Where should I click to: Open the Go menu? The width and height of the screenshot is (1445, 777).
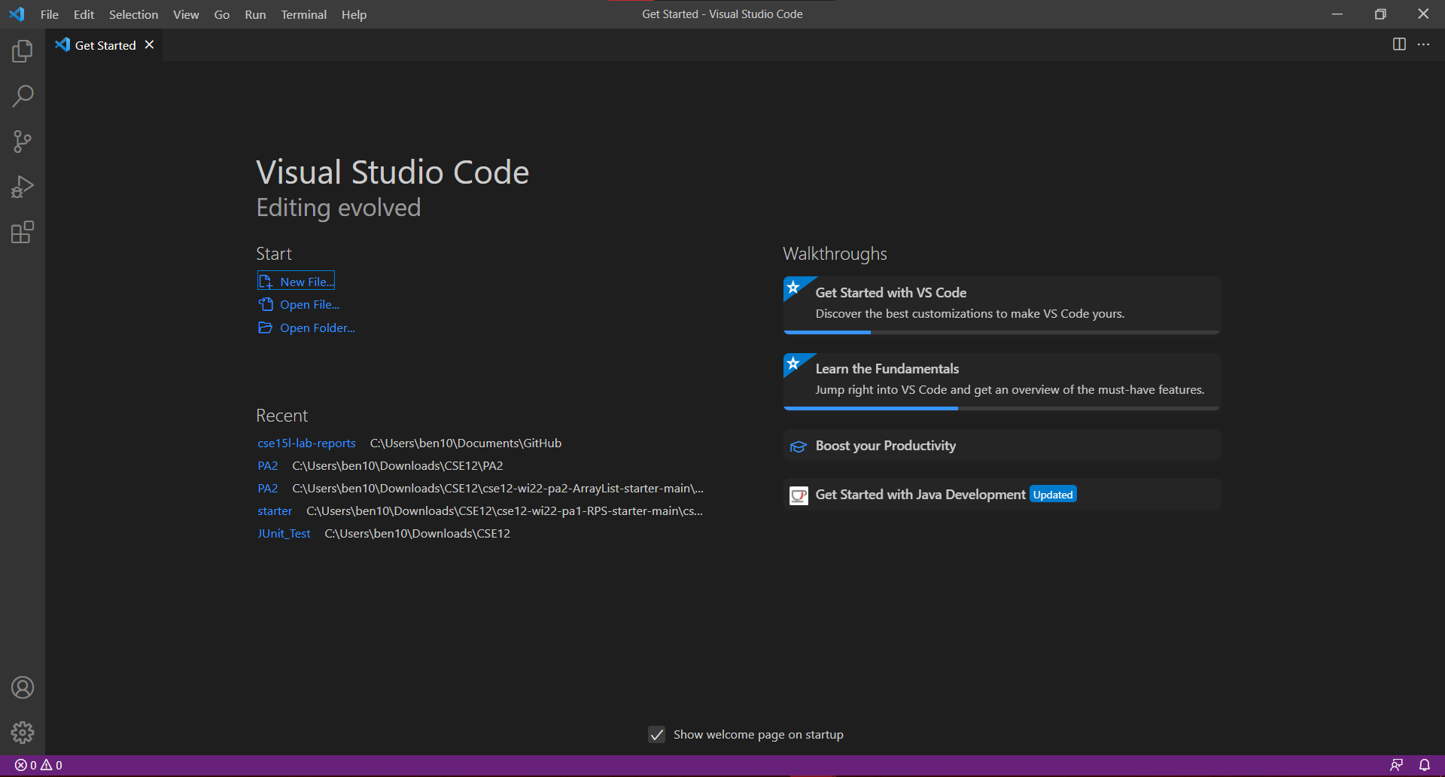pos(222,14)
